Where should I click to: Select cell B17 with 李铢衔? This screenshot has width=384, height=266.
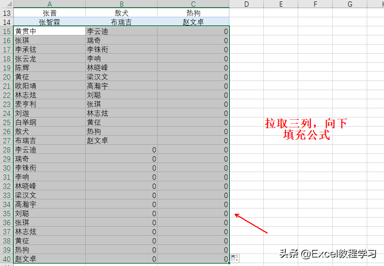pos(122,49)
